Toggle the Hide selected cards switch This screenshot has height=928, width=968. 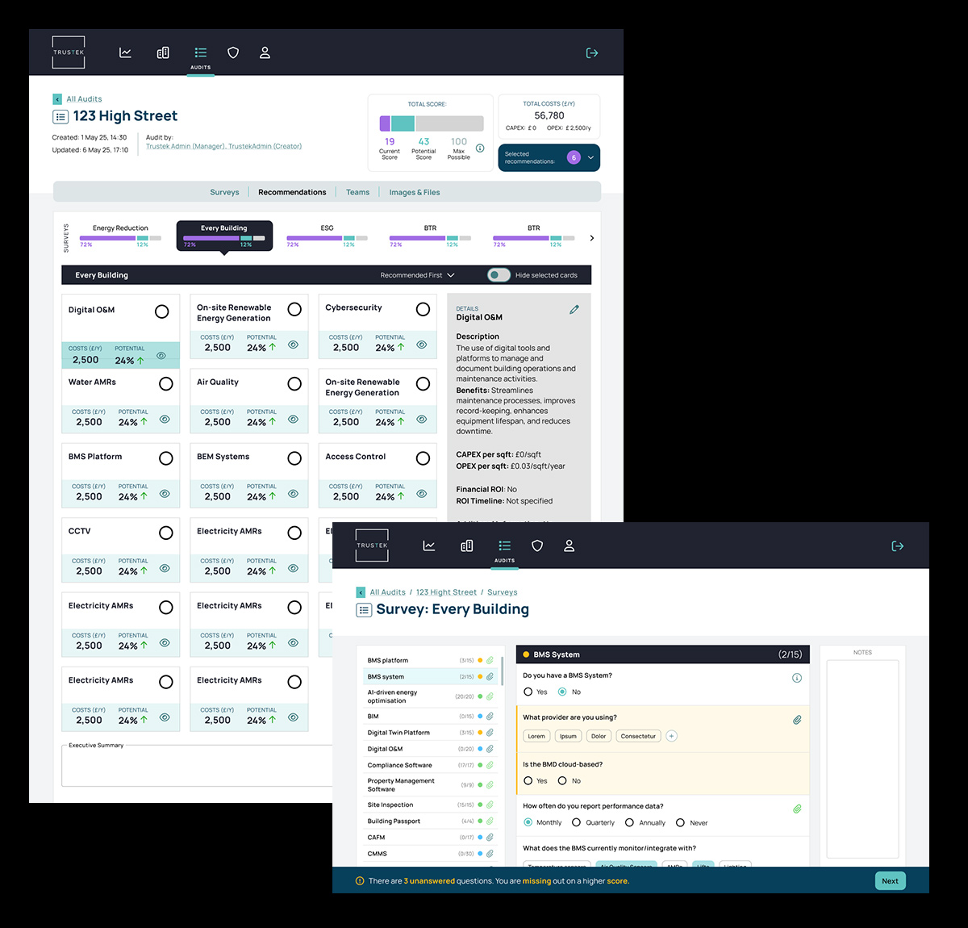tap(499, 274)
